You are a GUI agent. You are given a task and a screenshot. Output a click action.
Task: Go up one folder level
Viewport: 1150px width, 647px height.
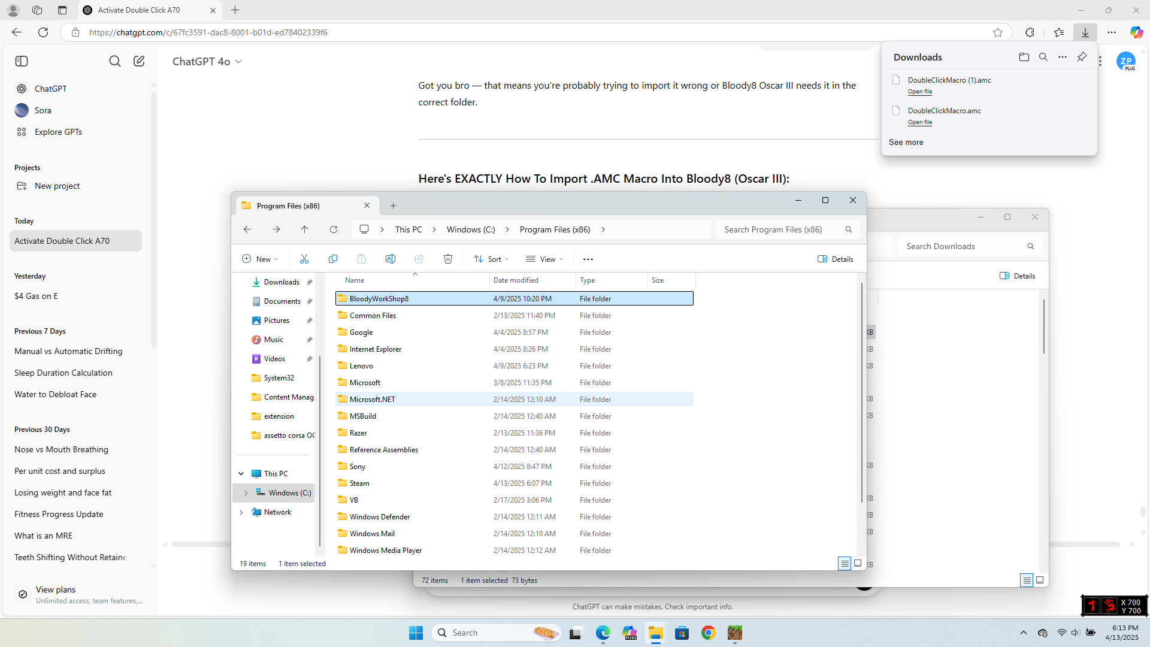[x=304, y=229]
